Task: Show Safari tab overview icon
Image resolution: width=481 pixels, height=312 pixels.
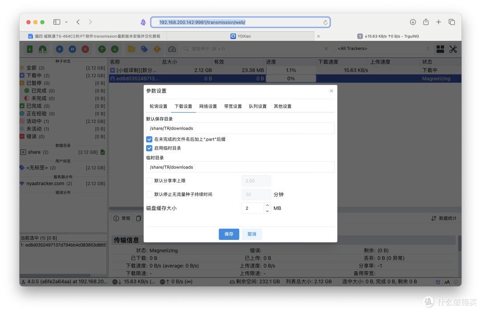Action: coord(452,22)
